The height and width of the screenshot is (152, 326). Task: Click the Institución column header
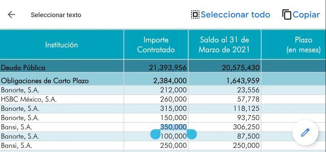coord(62,45)
